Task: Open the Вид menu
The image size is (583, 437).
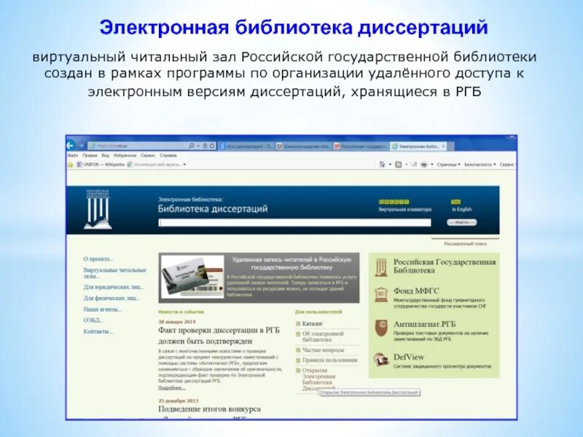Action: 106,155
